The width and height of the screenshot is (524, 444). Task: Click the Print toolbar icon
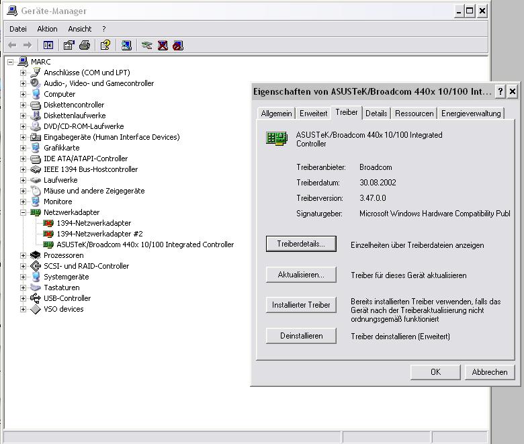(85, 45)
